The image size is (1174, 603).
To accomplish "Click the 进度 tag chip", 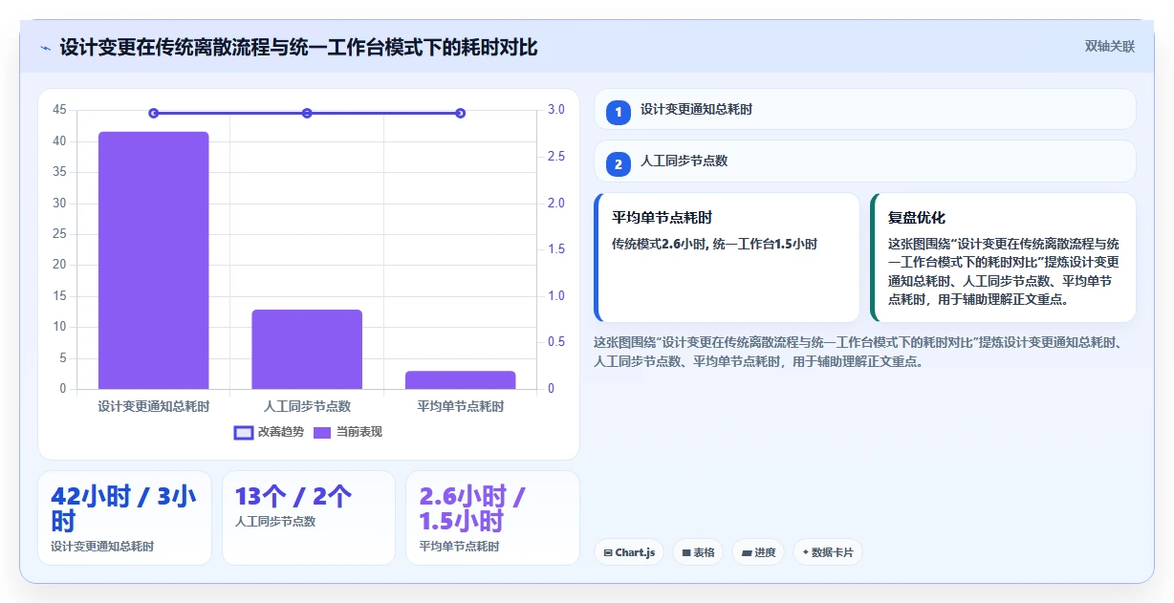I will coord(758,552).
